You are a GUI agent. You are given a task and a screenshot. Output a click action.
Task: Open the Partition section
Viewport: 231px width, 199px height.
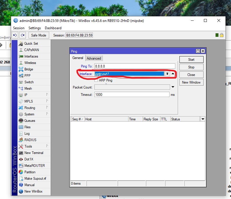click(34, 172)
